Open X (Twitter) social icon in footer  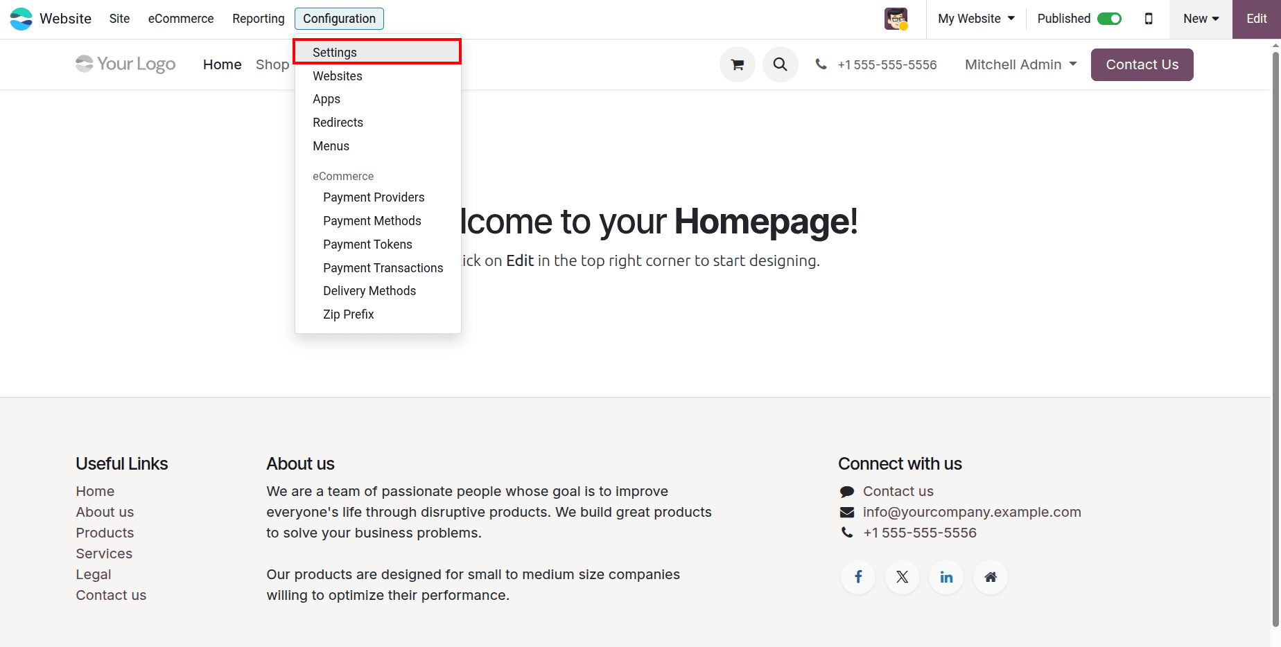[903, 577]
